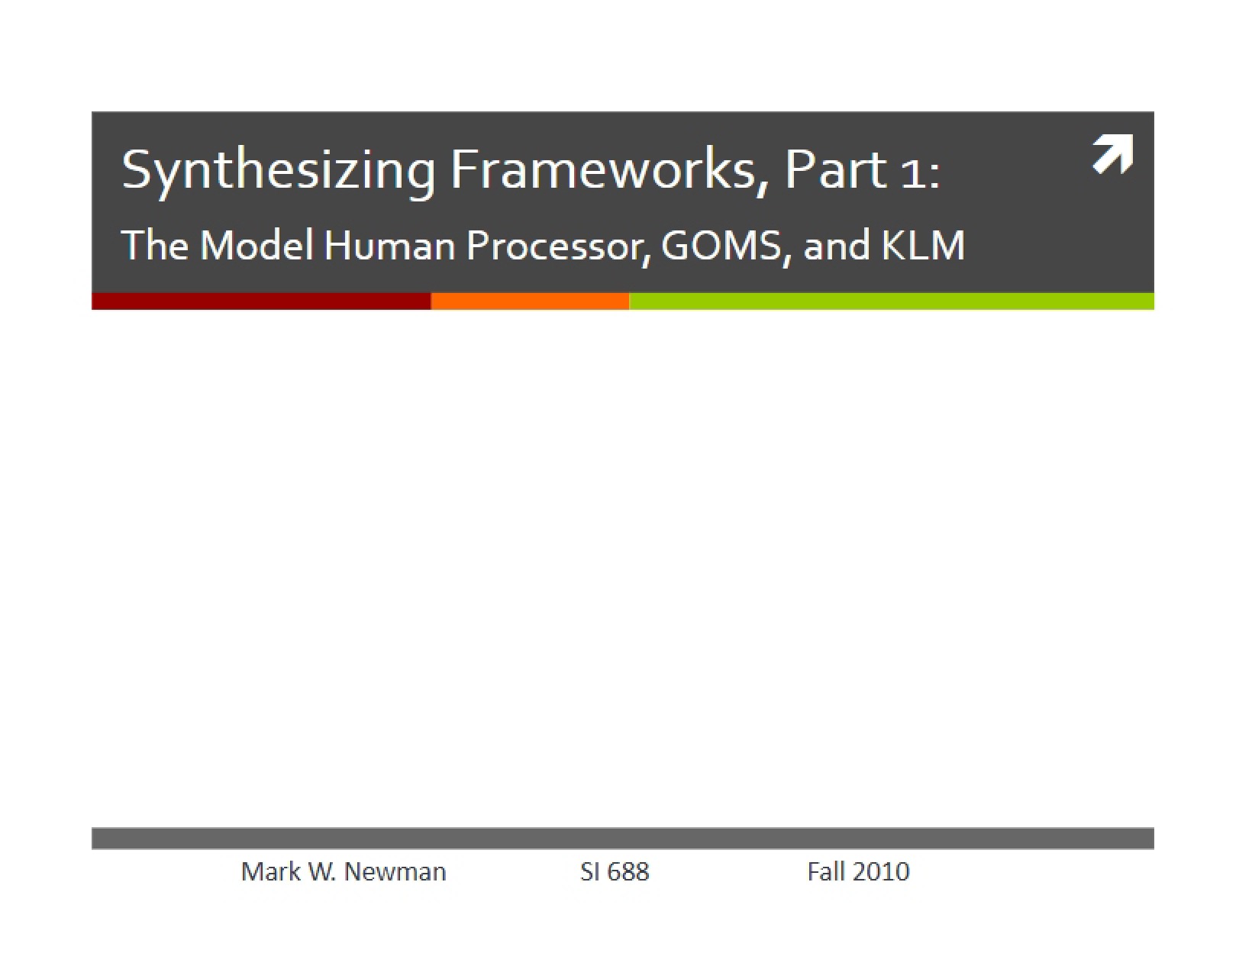The height and width of the screenshot is (969, 1252).
Task: Click the term "Fall 2010"
Action: click(x=858, y=871)
